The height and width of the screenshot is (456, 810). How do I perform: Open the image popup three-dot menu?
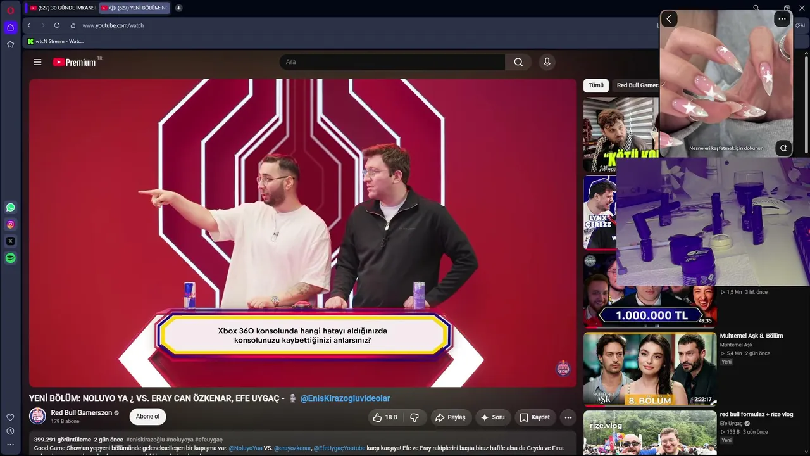pos(782,19)
